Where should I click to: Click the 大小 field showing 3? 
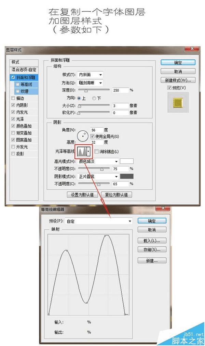[120, 106]
